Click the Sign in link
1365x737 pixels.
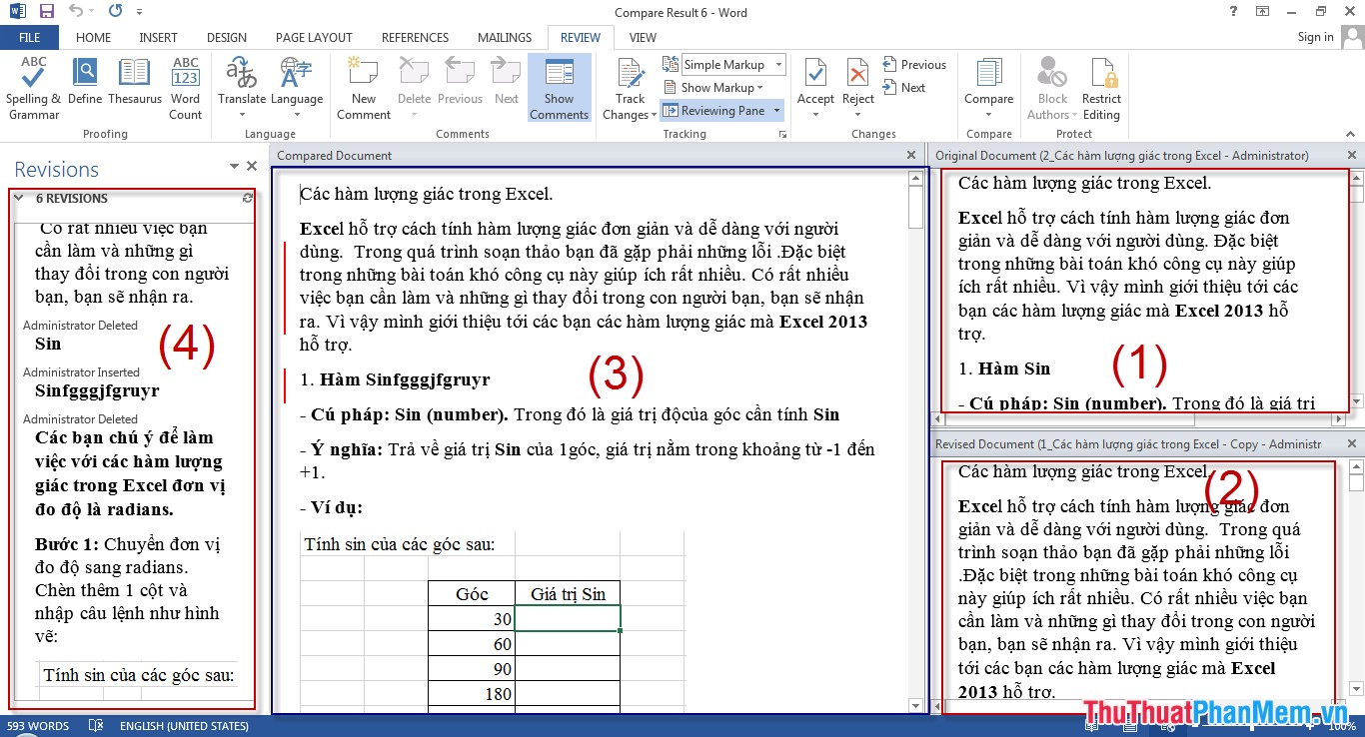coord(1315,37)
